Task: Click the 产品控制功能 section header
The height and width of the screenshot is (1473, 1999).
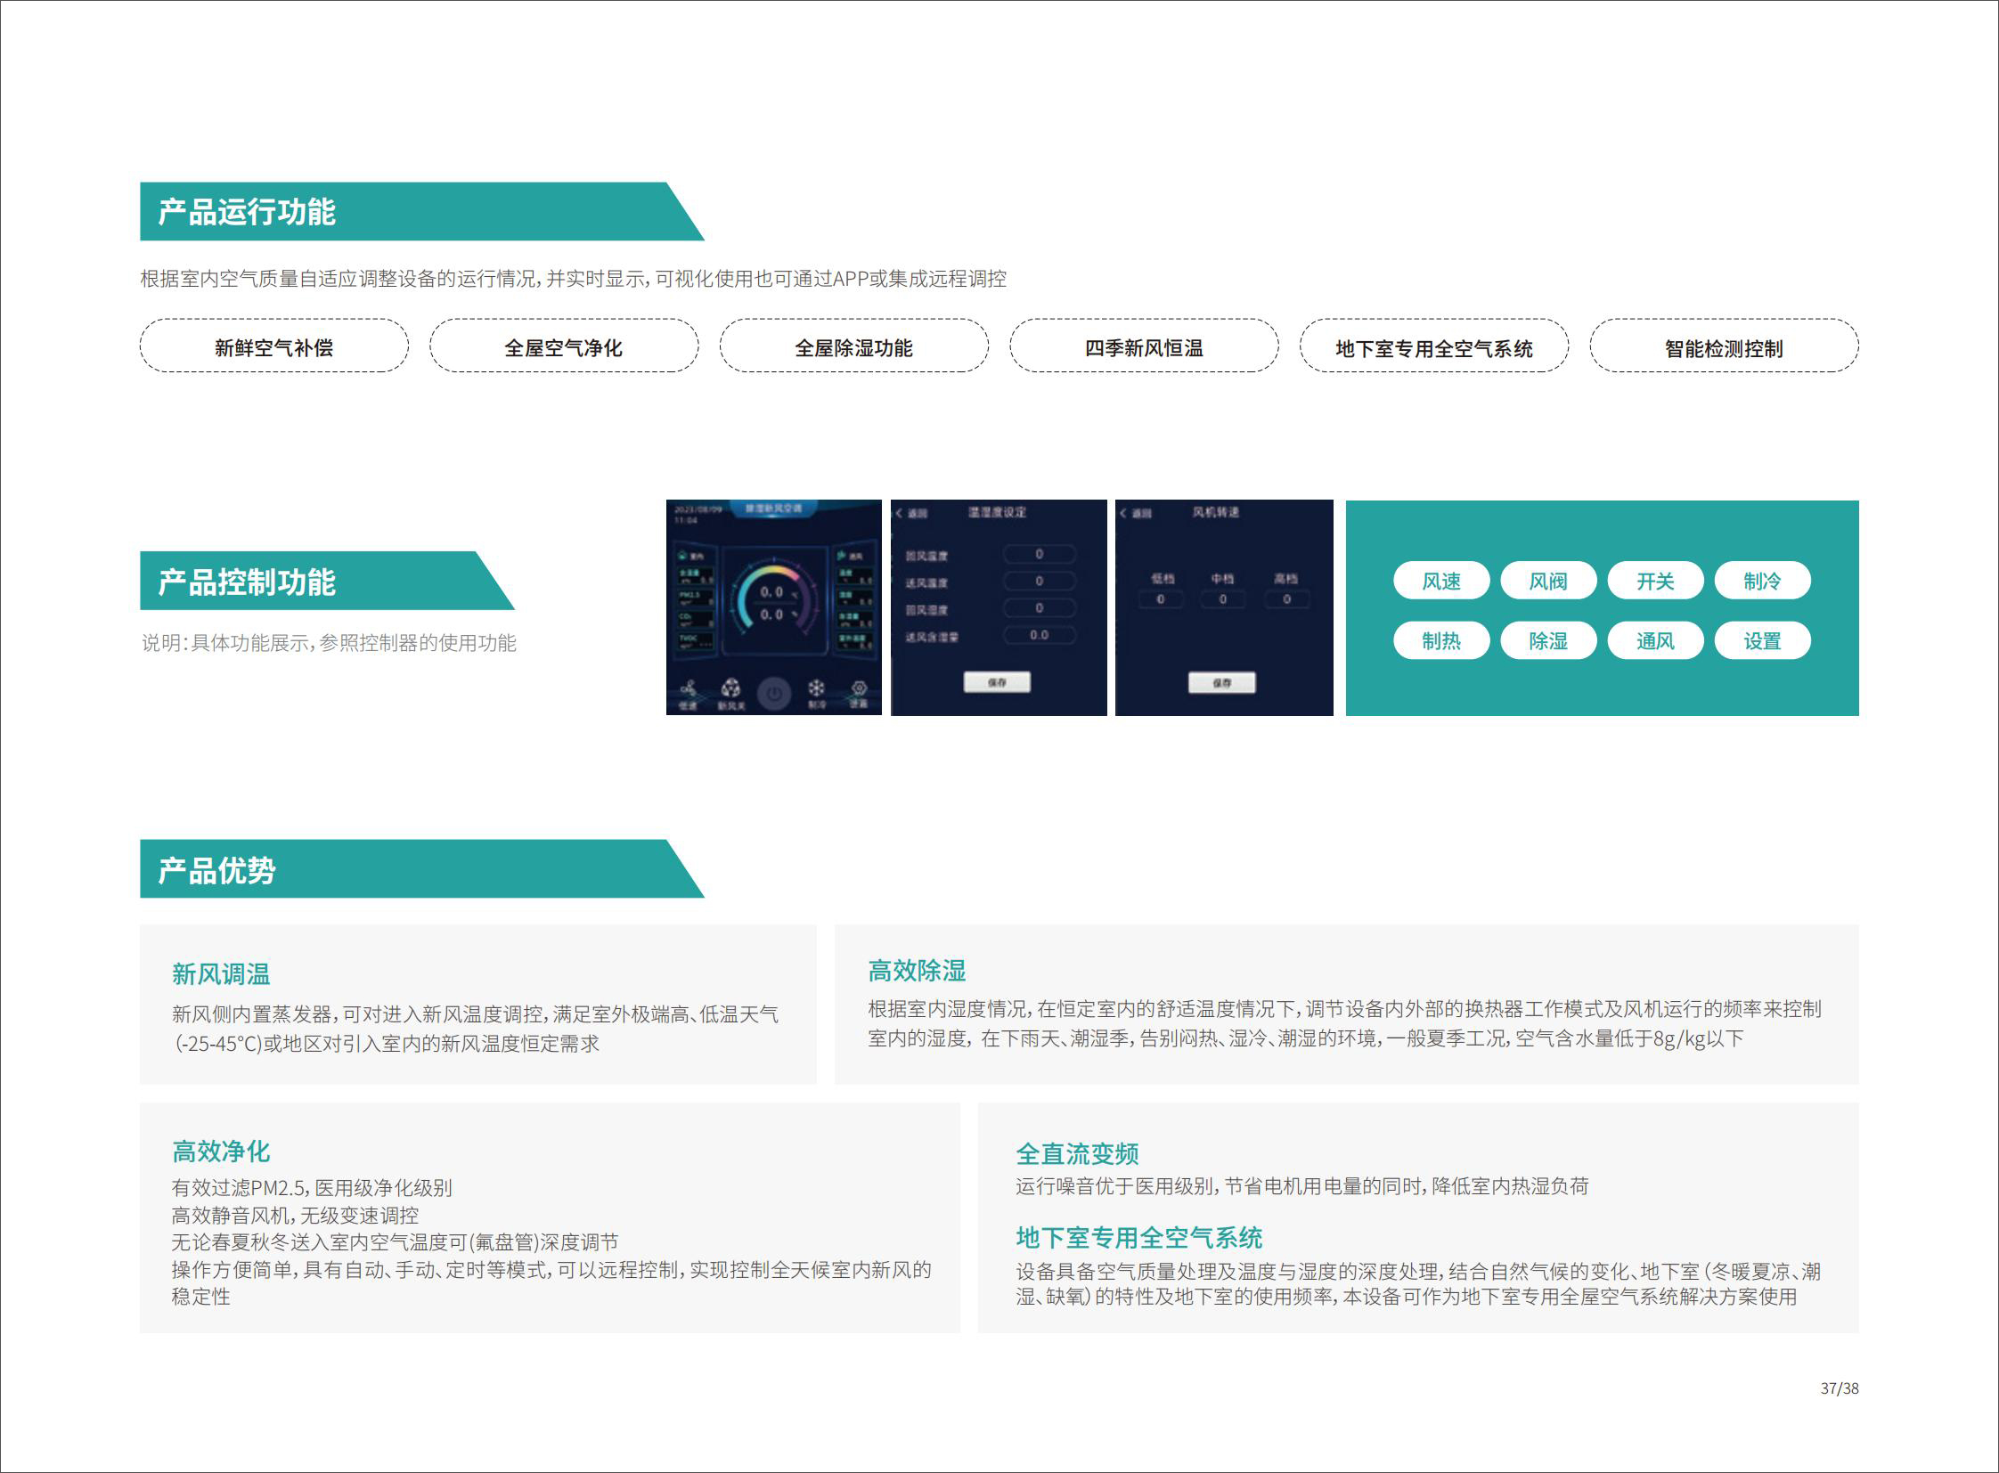Action: (x=327, y=581)
